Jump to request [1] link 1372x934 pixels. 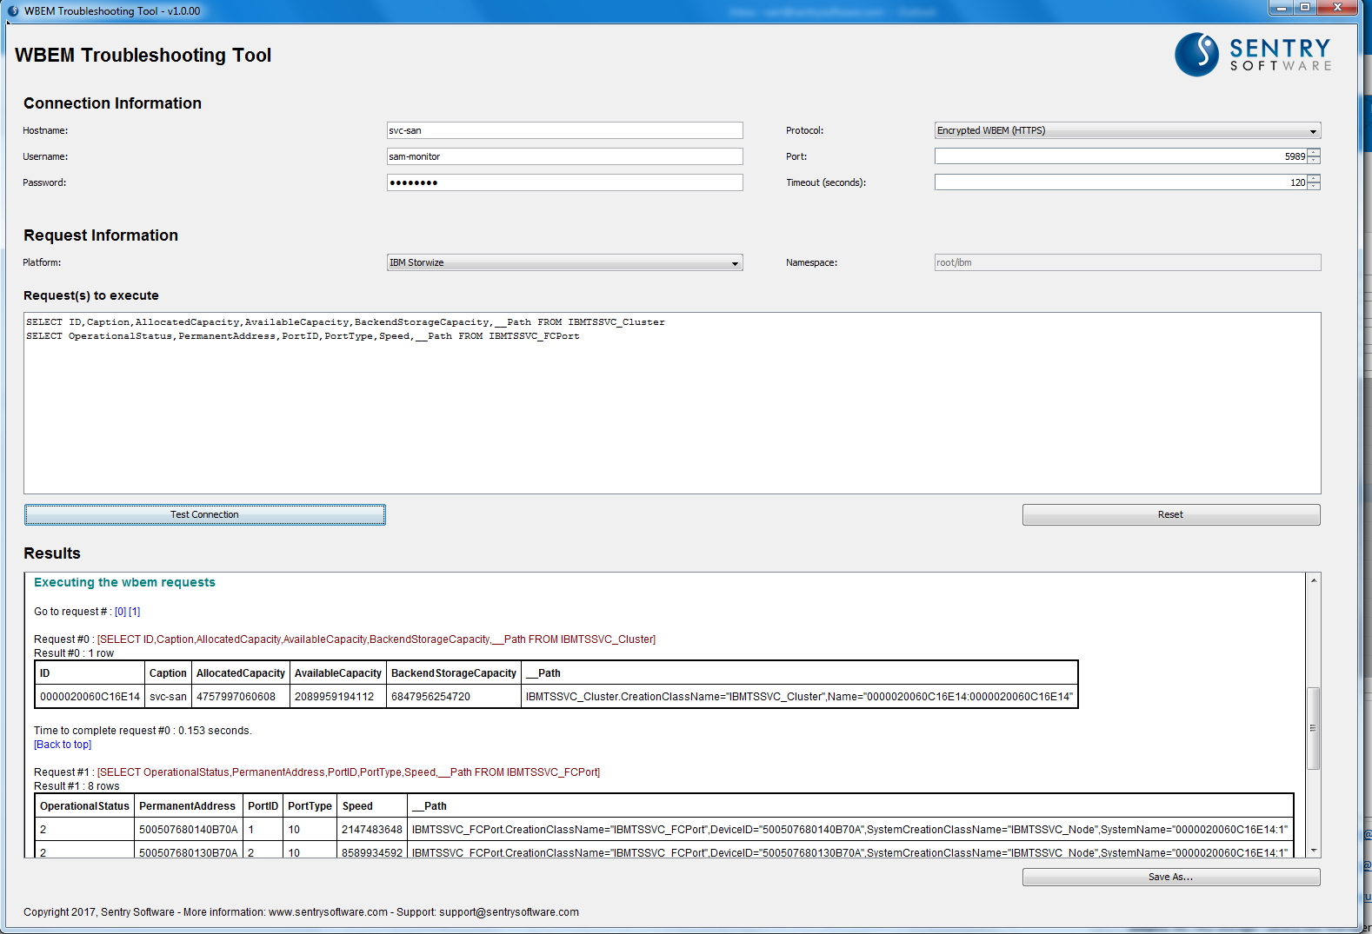pos(134,612)
